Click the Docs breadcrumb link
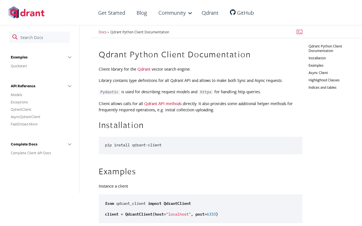Screen dimensions: 362x226 point(102,32)
